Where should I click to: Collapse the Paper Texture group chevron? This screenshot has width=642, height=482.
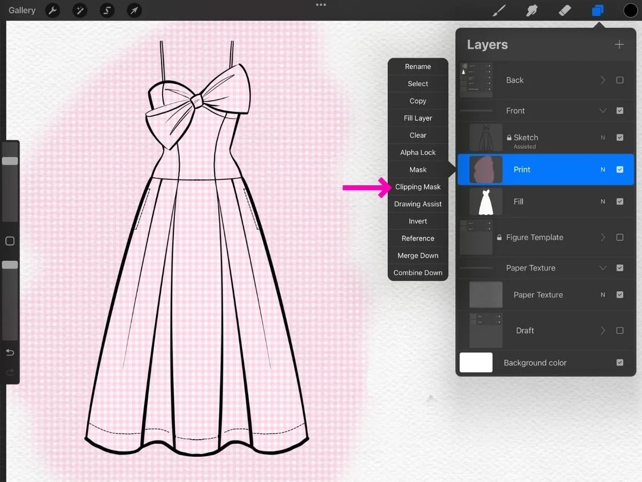603,268
